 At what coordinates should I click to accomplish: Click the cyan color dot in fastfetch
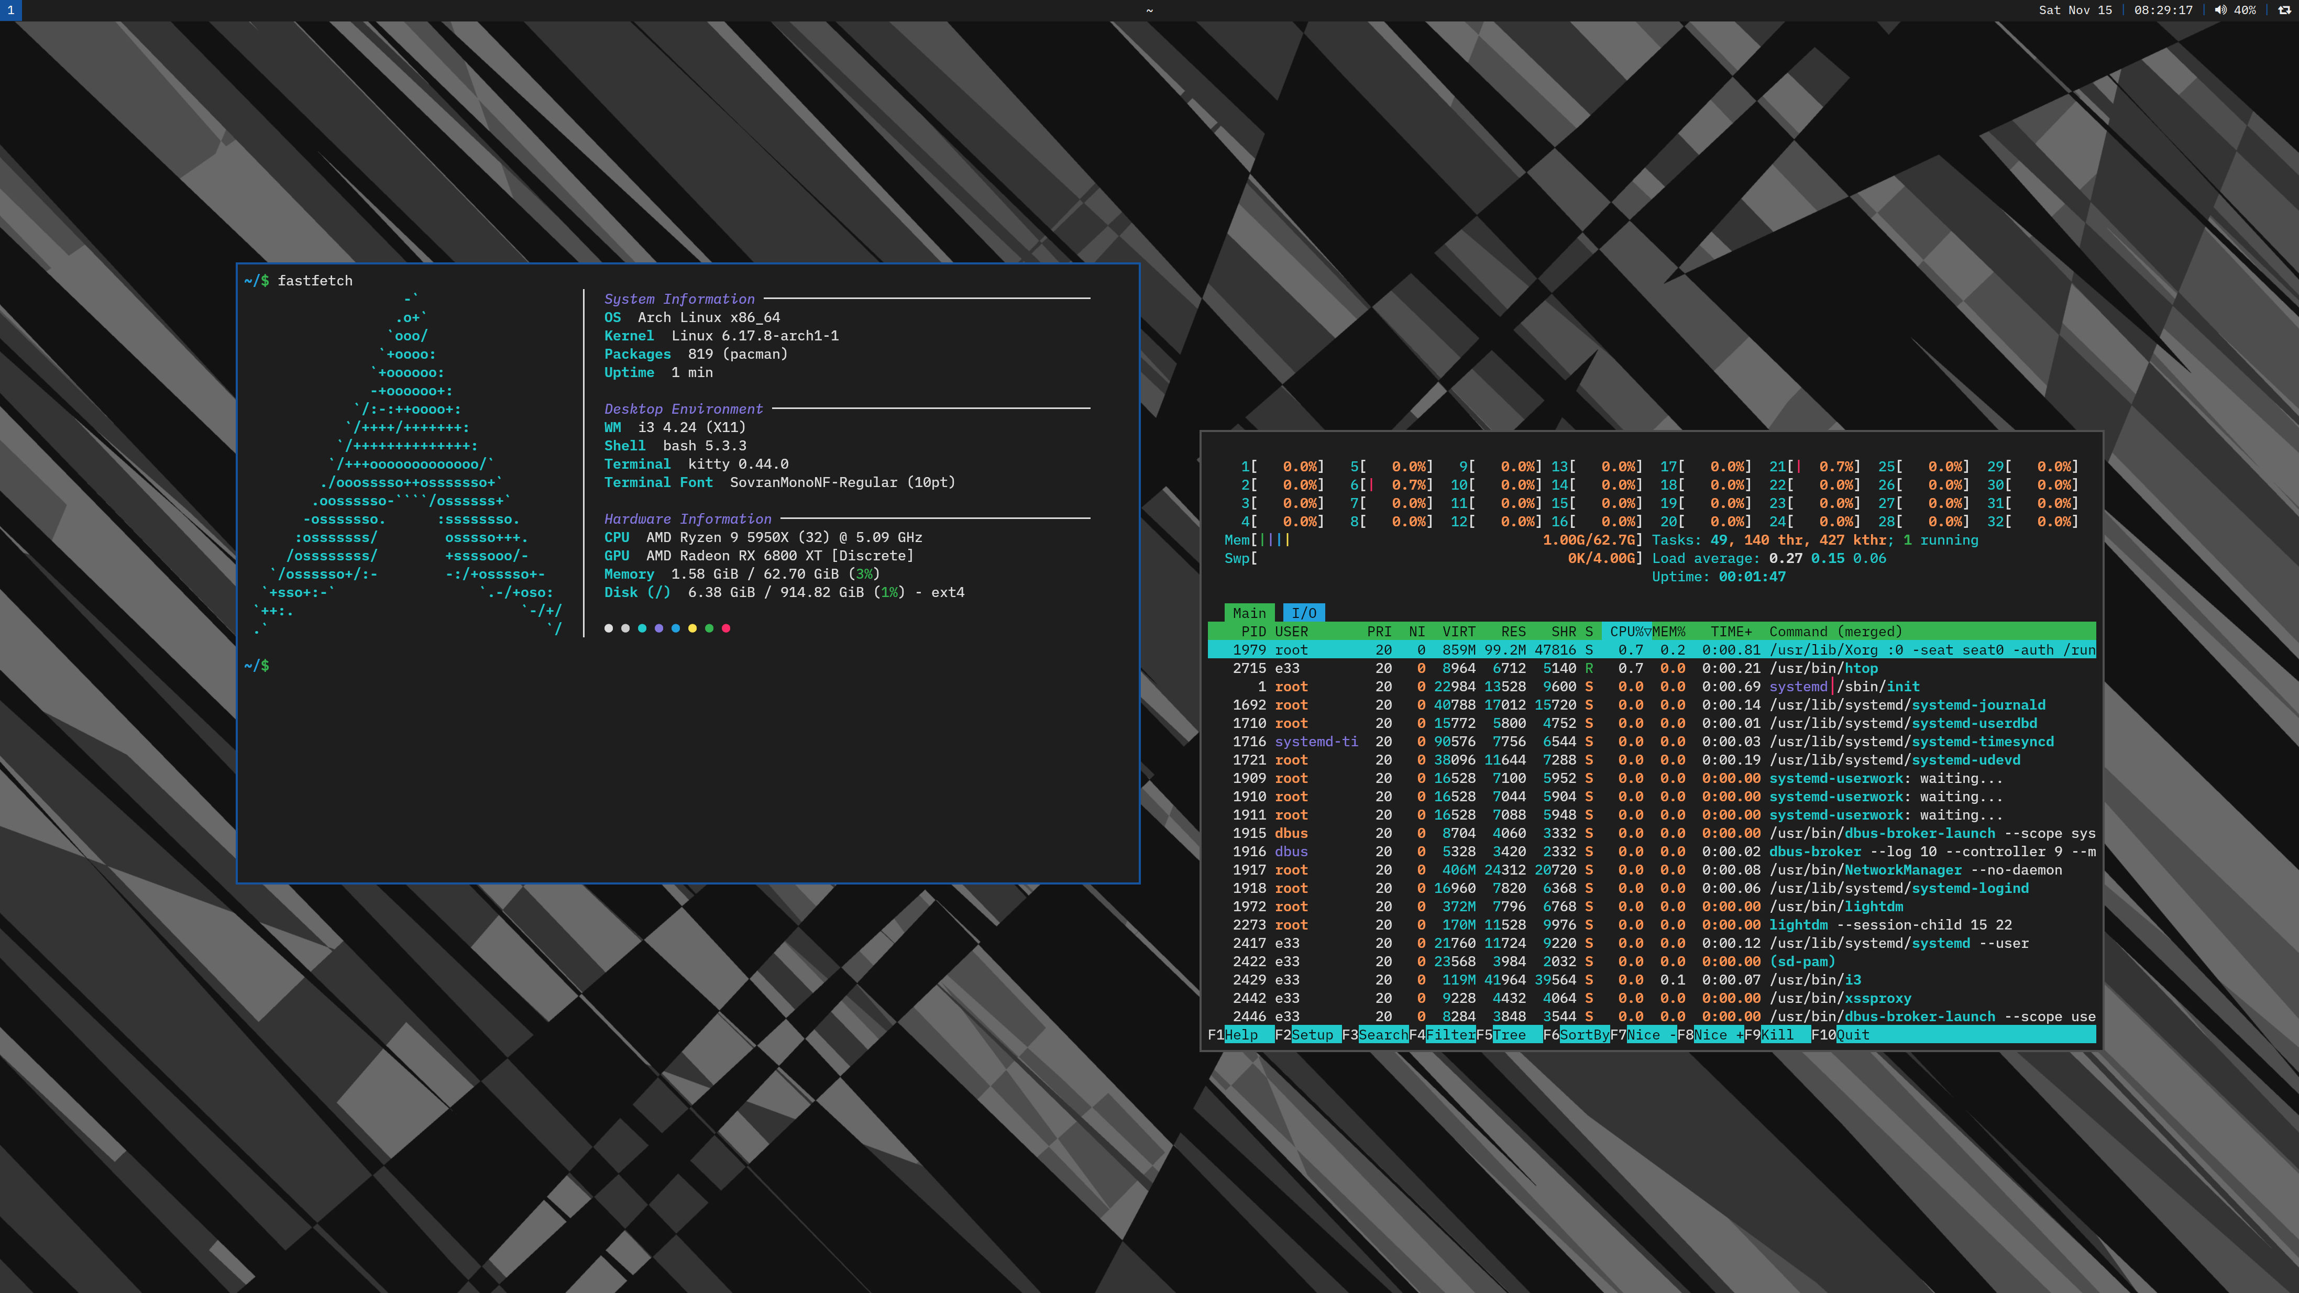pos(642,628)
